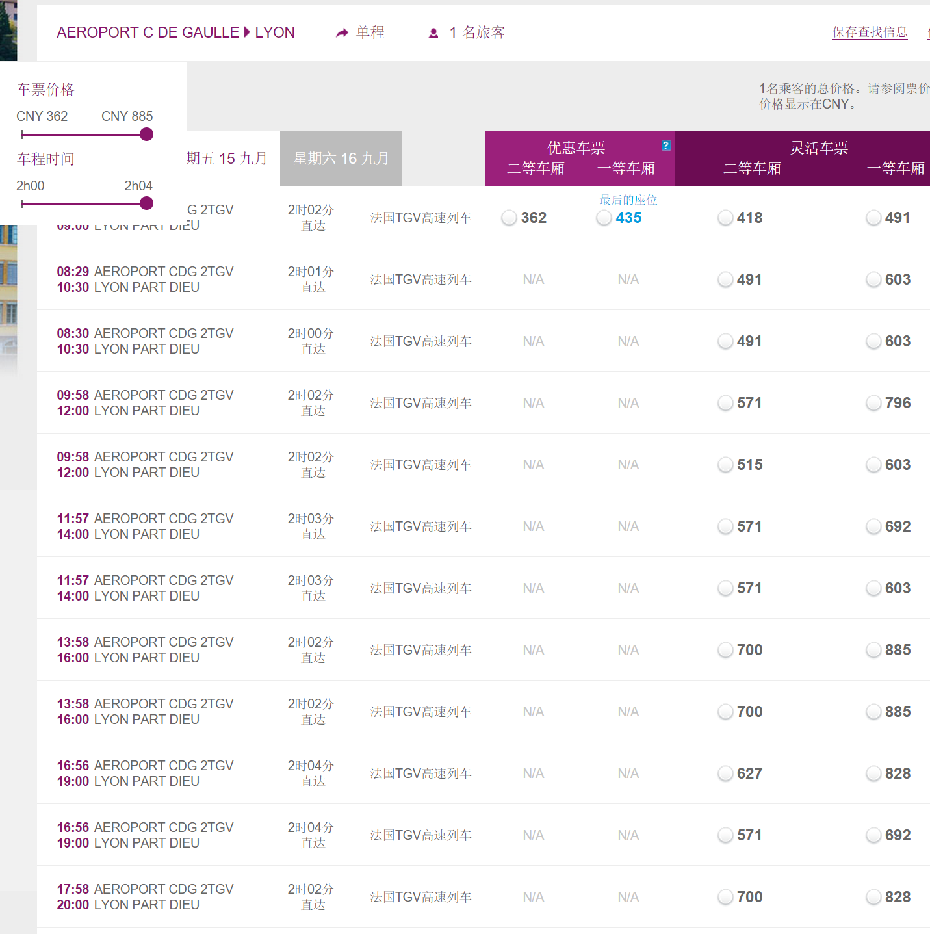This screenshot has height=934, width=930.
Task: Open the 优惠车票 discount fare column header
Action: (x=576, y=148)
